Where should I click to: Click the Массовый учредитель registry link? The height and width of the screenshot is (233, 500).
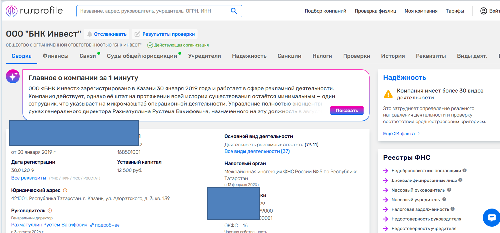[416, 200]
